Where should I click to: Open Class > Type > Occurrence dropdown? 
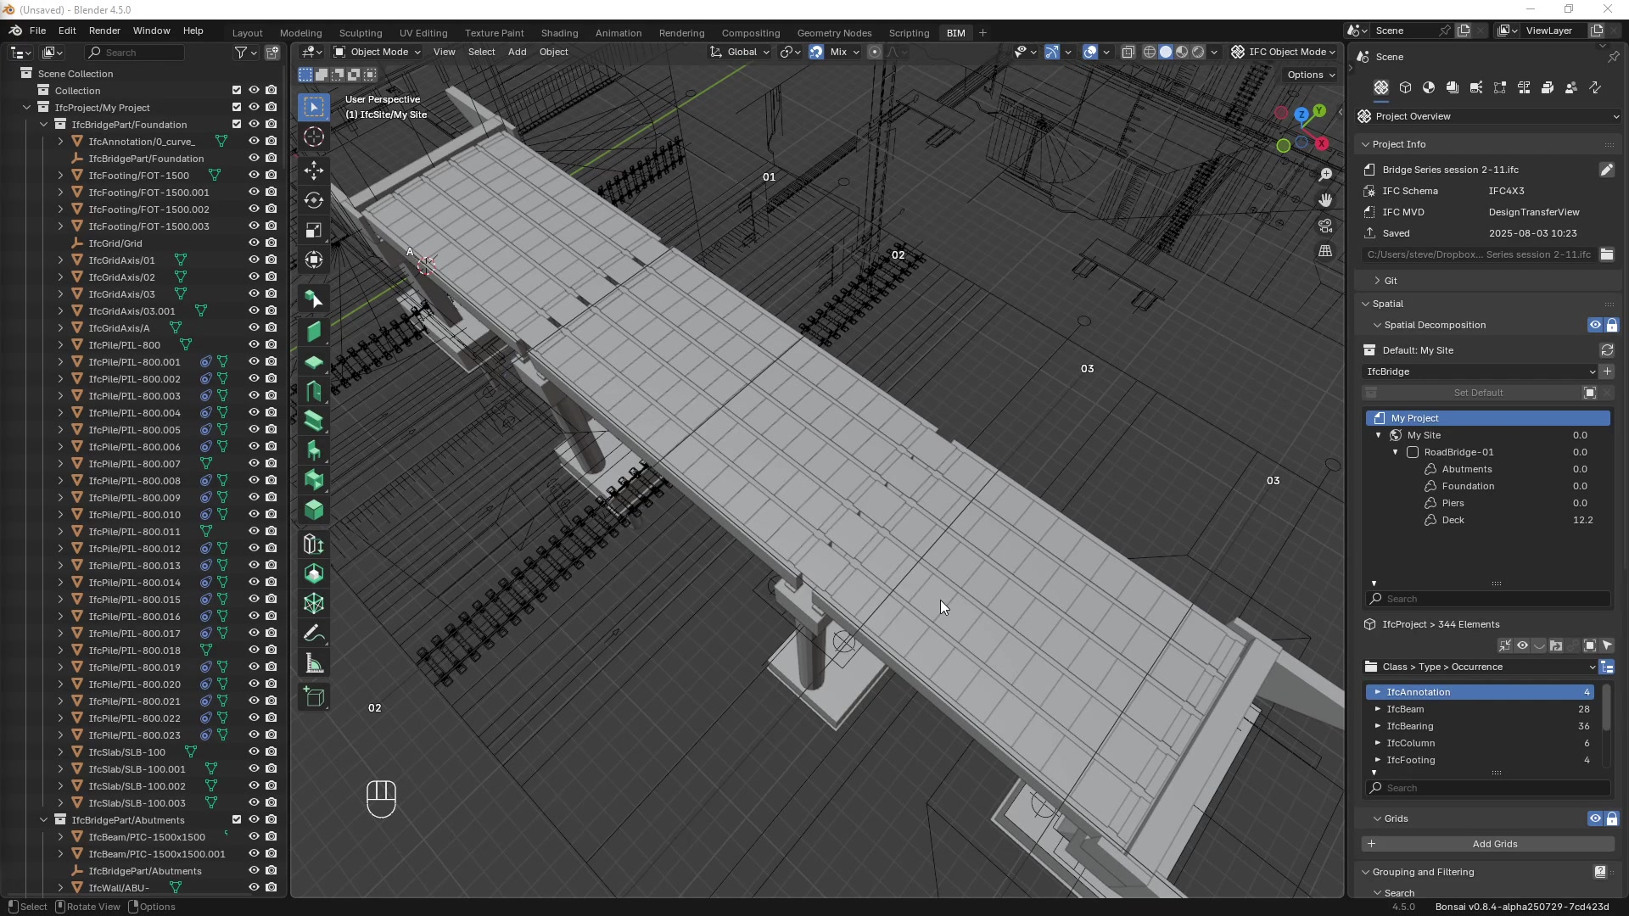(x=1480, y=667)
